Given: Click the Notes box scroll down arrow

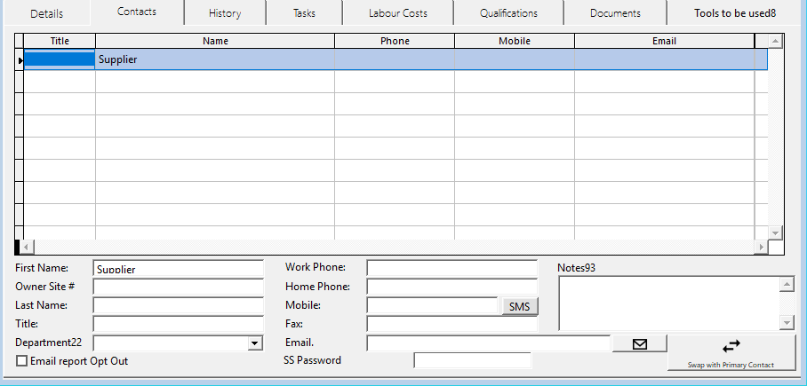Looking at the screenshot, I should point(786,322).
